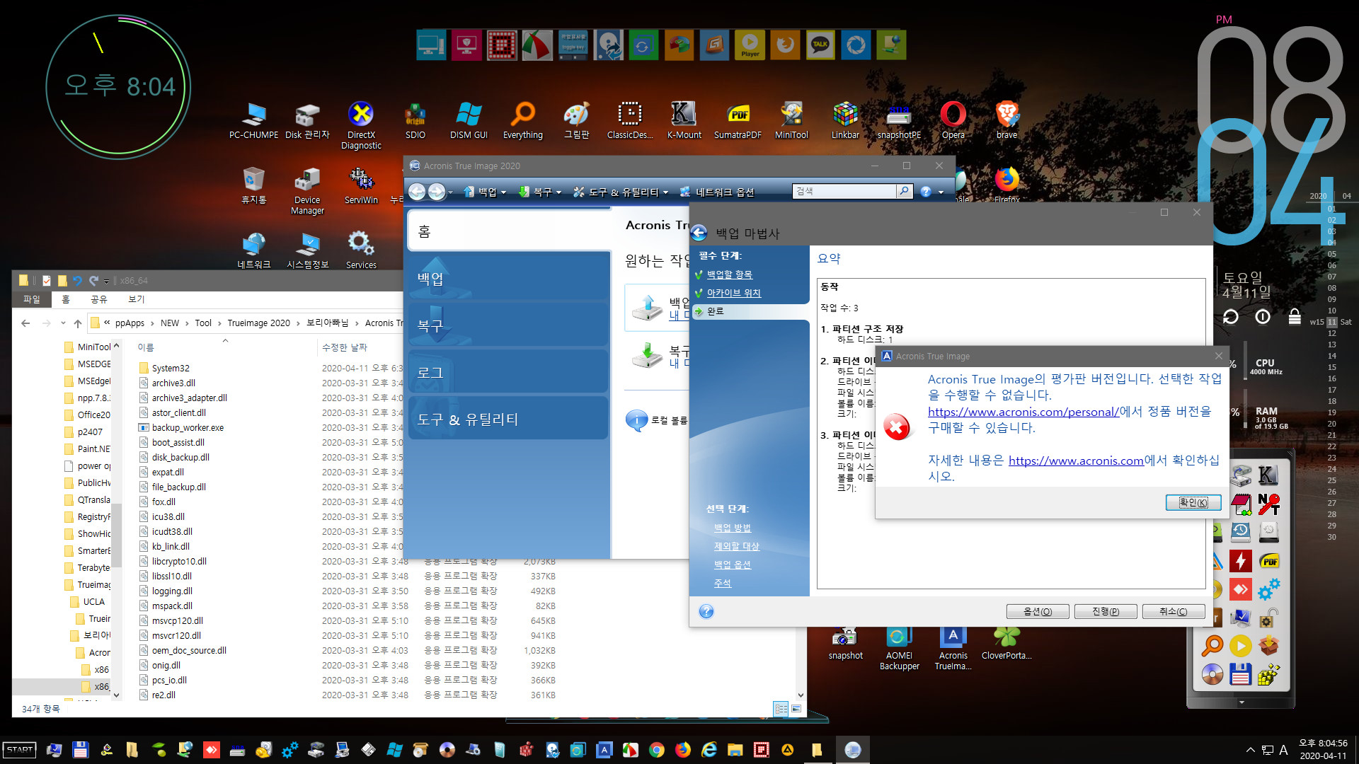Image resolution: width=1359 pixels, height=764 pixels.
Task: Open Device Manager desktop icon
Action: [x=307, y=191]
